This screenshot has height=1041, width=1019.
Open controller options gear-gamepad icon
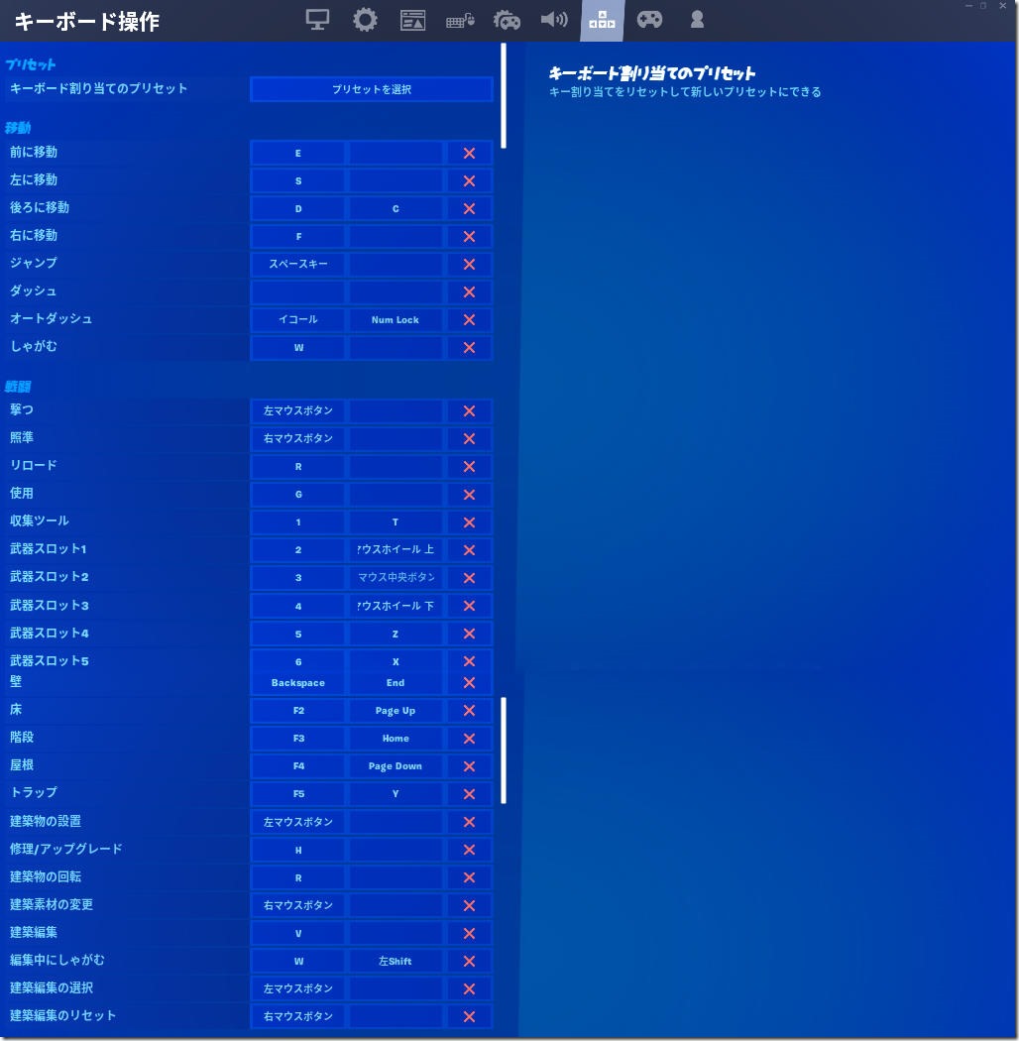[507, 20]
